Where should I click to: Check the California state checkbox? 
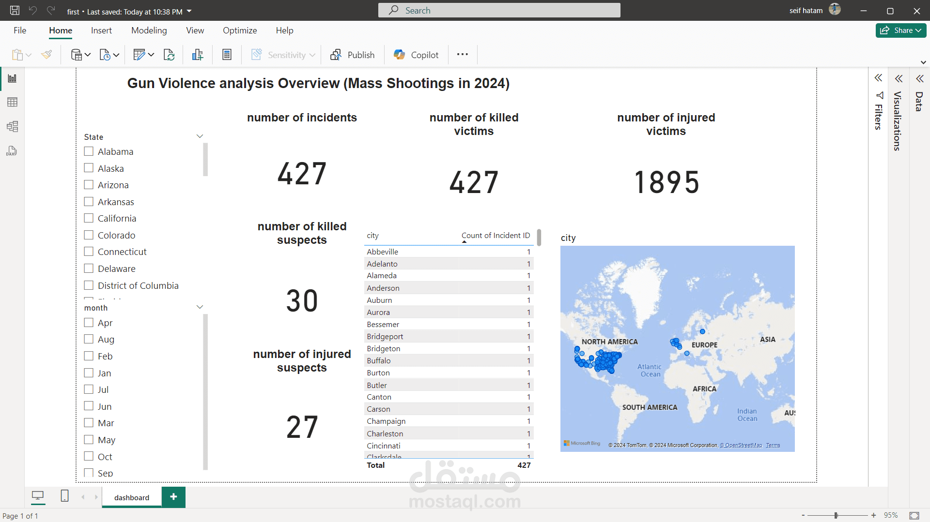[x=89, y=218]
